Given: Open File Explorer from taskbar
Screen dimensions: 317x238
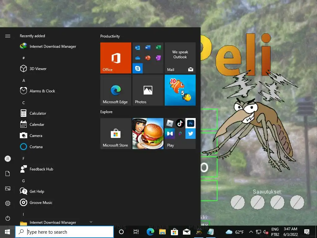Looking at the screenshot, I should tap(162, 232).
